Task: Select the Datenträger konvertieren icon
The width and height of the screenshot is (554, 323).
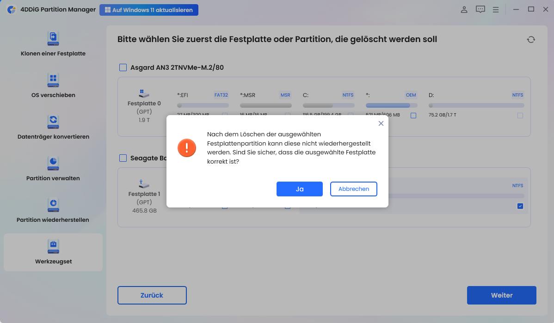Action: [53, 122]
